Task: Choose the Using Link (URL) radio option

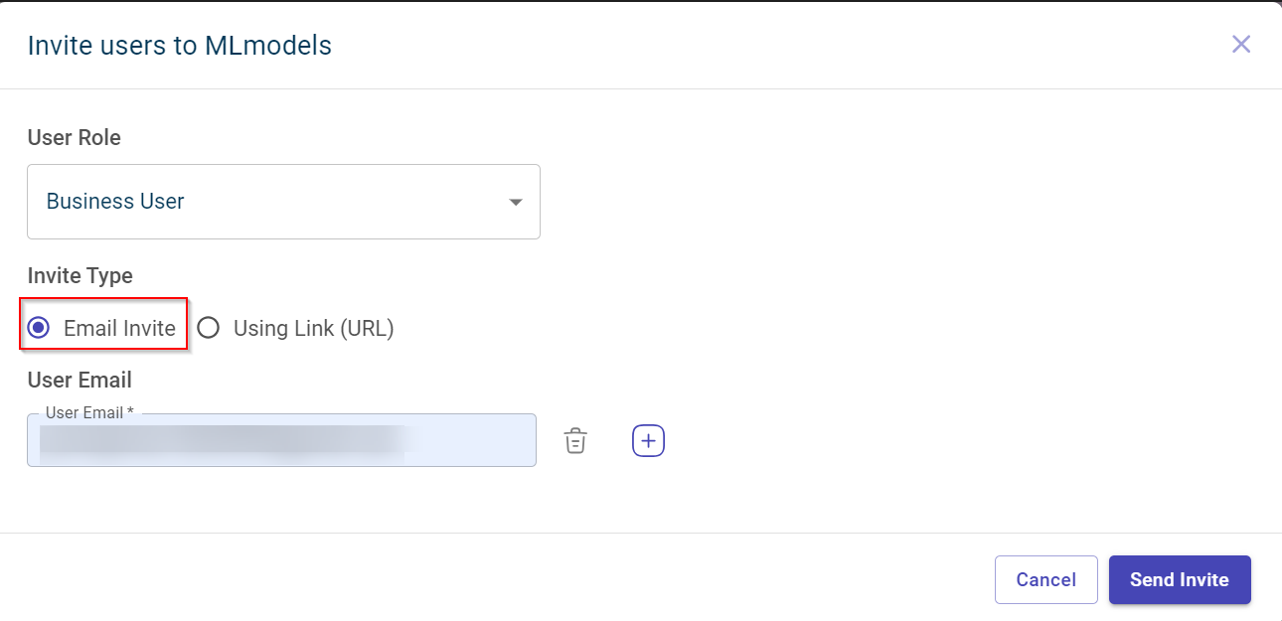Action: click(x=208, y=328)
